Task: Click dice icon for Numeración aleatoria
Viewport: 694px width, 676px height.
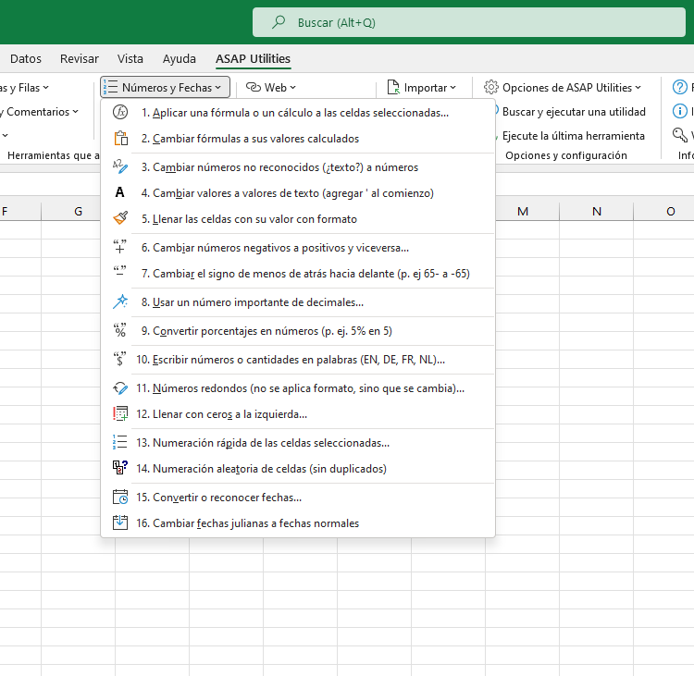Action: click(120, 468)
